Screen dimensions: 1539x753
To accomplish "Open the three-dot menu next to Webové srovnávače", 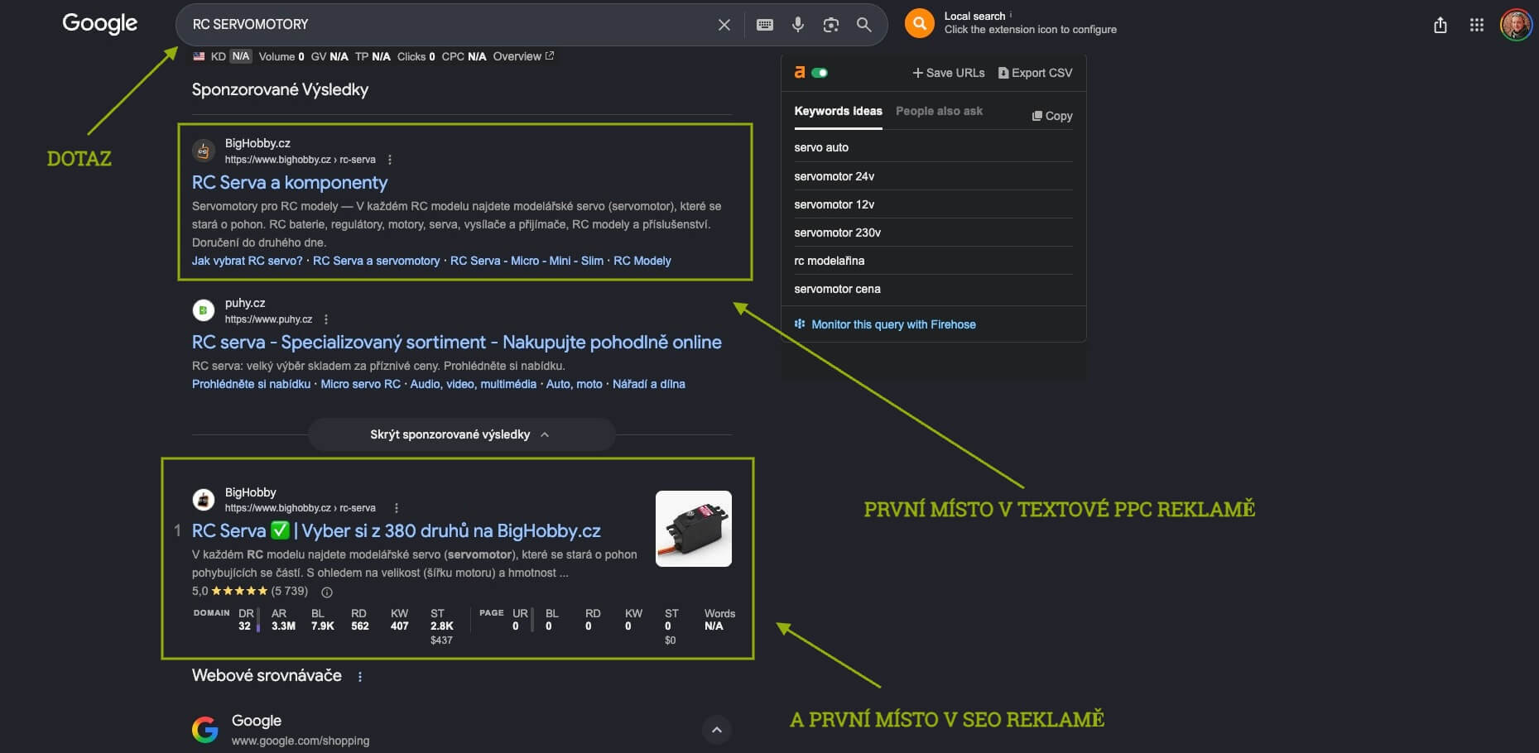I will [x=359, y=677].
